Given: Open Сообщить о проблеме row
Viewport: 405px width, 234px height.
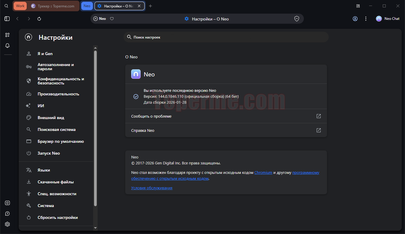Looking at the screenshot, I should 226,116.
